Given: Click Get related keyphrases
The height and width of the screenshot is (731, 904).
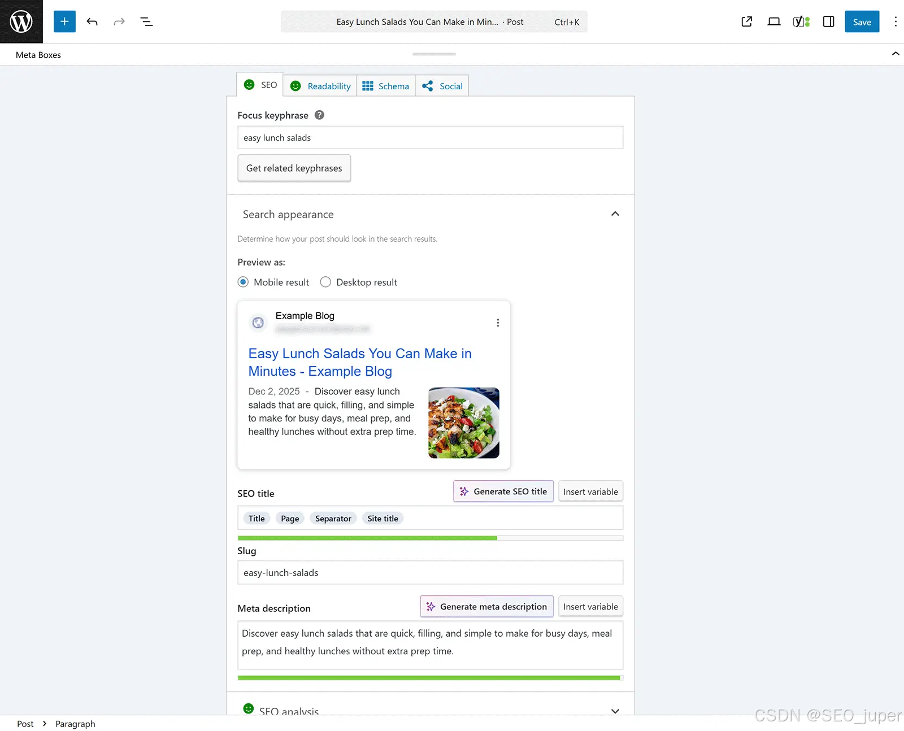Looking at the screenshot, I should tap(294, 168).
